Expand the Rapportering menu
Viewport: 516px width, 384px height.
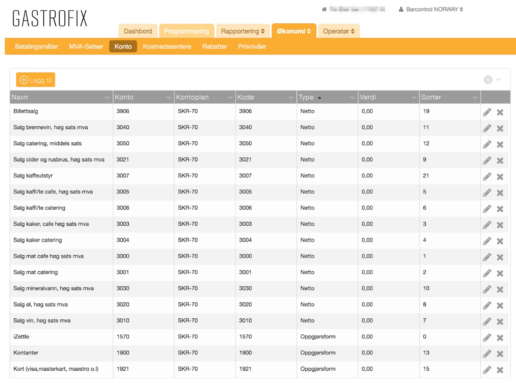pos(243,31)
